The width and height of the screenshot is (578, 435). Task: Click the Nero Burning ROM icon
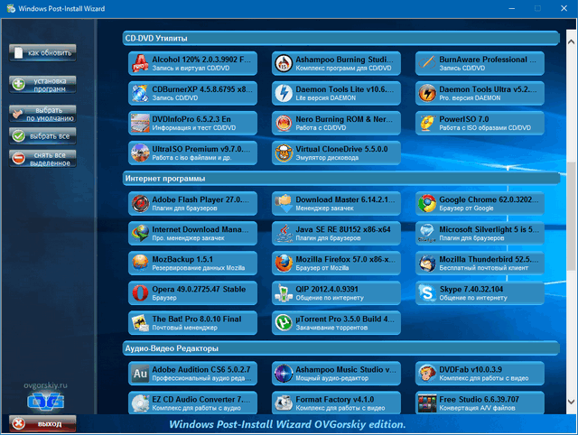coord(284,123)
